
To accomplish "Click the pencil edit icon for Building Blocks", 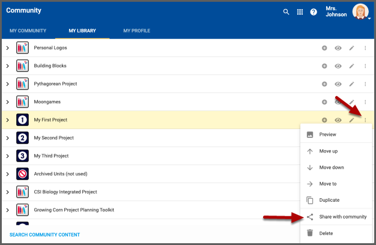I will tap(352, 66).
